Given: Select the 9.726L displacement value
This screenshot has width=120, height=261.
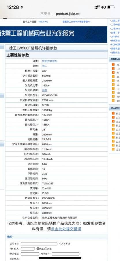Looking at the screenshot, I should tap(46, 105).
